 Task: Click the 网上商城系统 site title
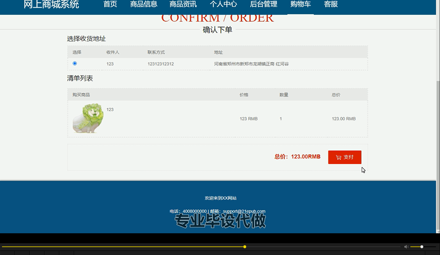tap(51, 4)
